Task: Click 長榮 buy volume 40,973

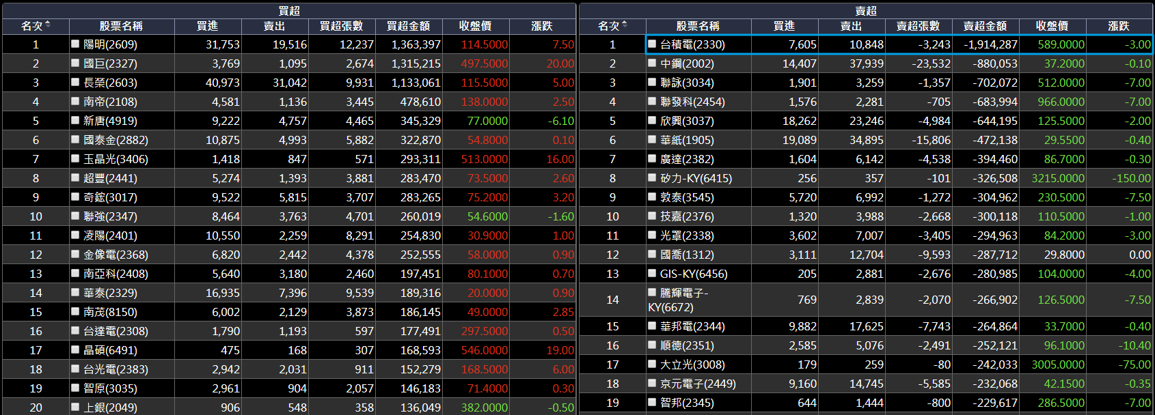Action: point(223,83)
